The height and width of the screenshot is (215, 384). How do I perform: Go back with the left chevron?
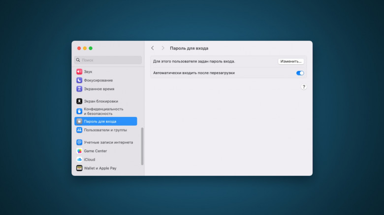[152, 48]
